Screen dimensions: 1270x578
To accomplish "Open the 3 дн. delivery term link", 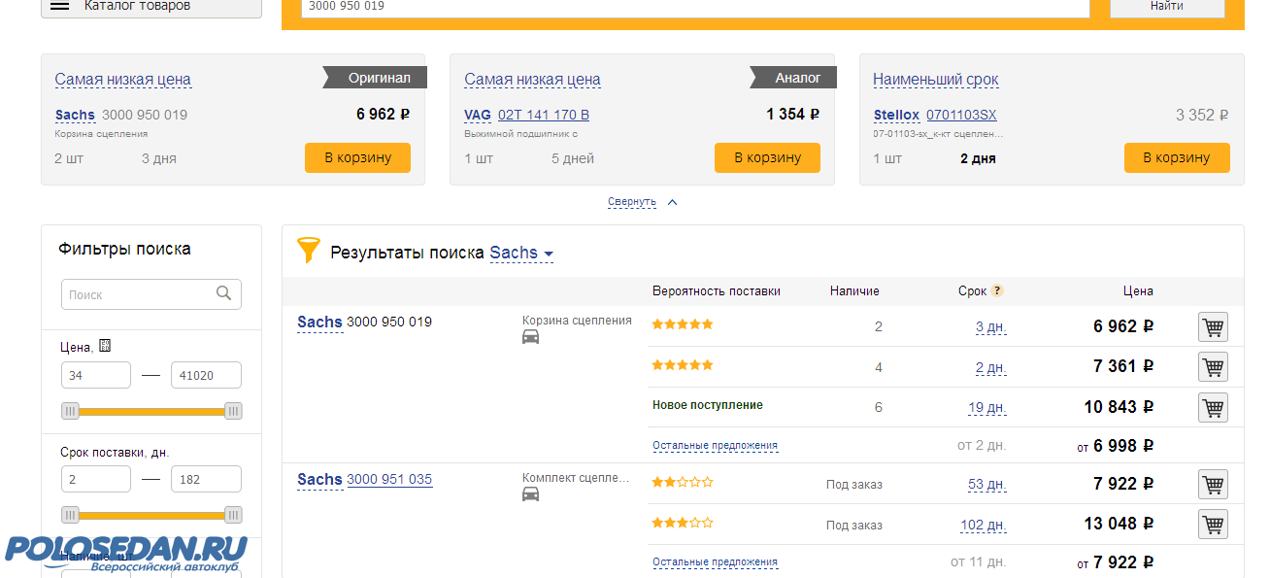I will click(x=990, y=327).
